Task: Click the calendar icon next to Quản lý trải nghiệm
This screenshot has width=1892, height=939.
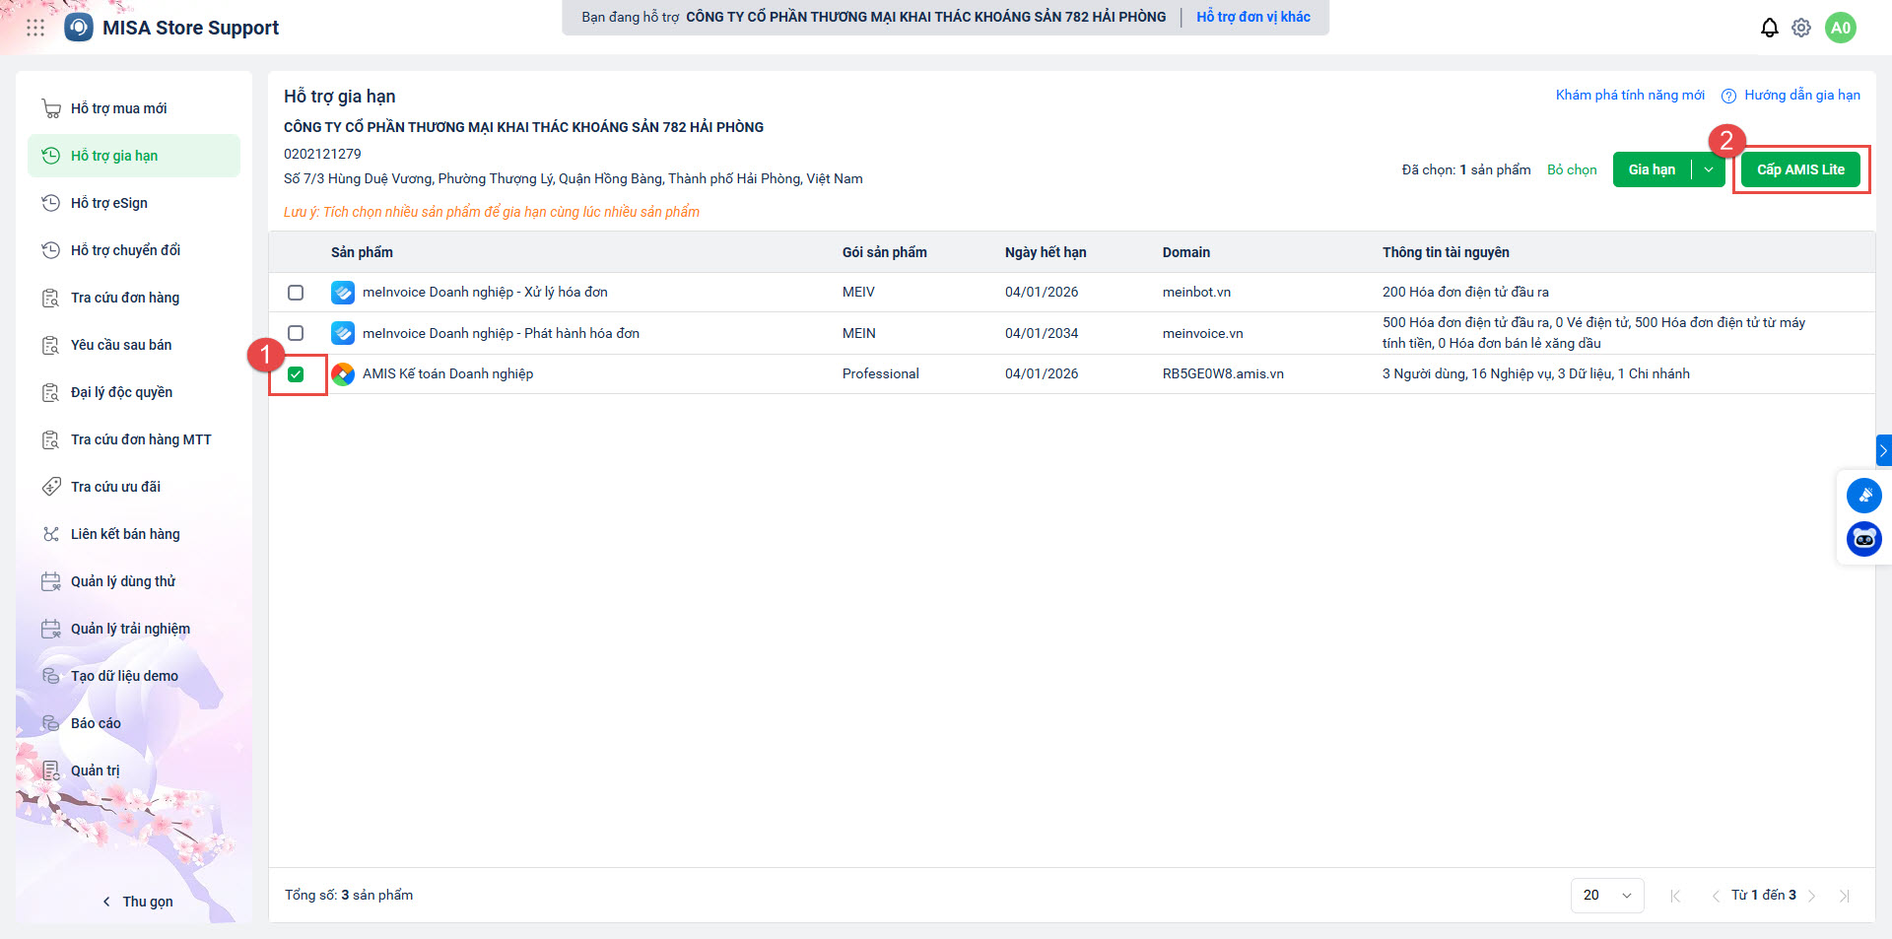Action: point(51,629)
